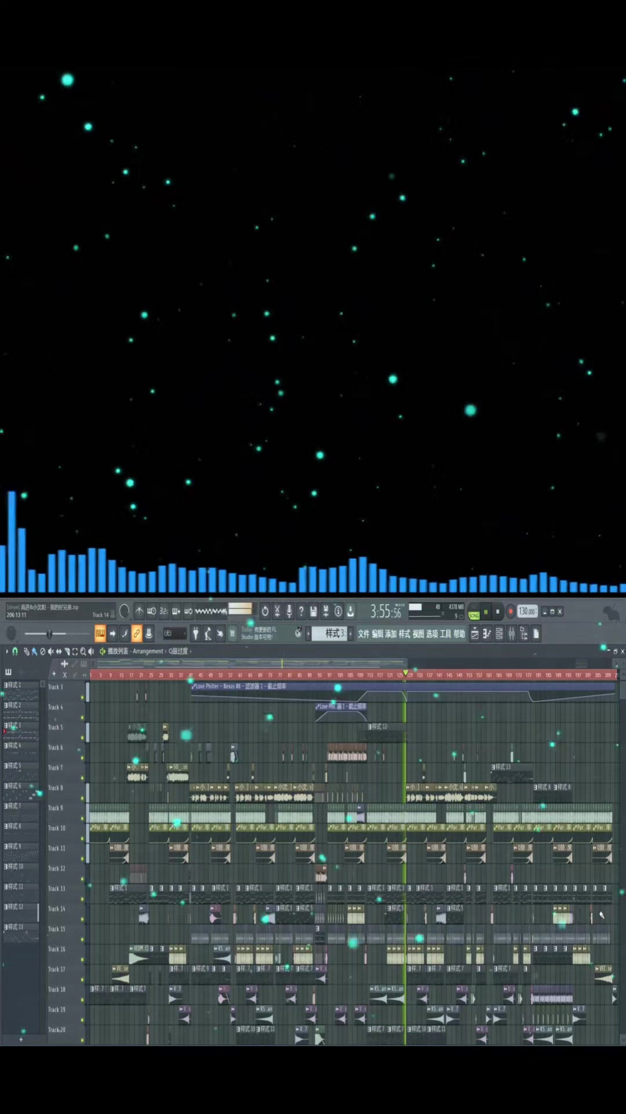
Task: Click the Playback speaker tool in playlist
Action: 91,651
